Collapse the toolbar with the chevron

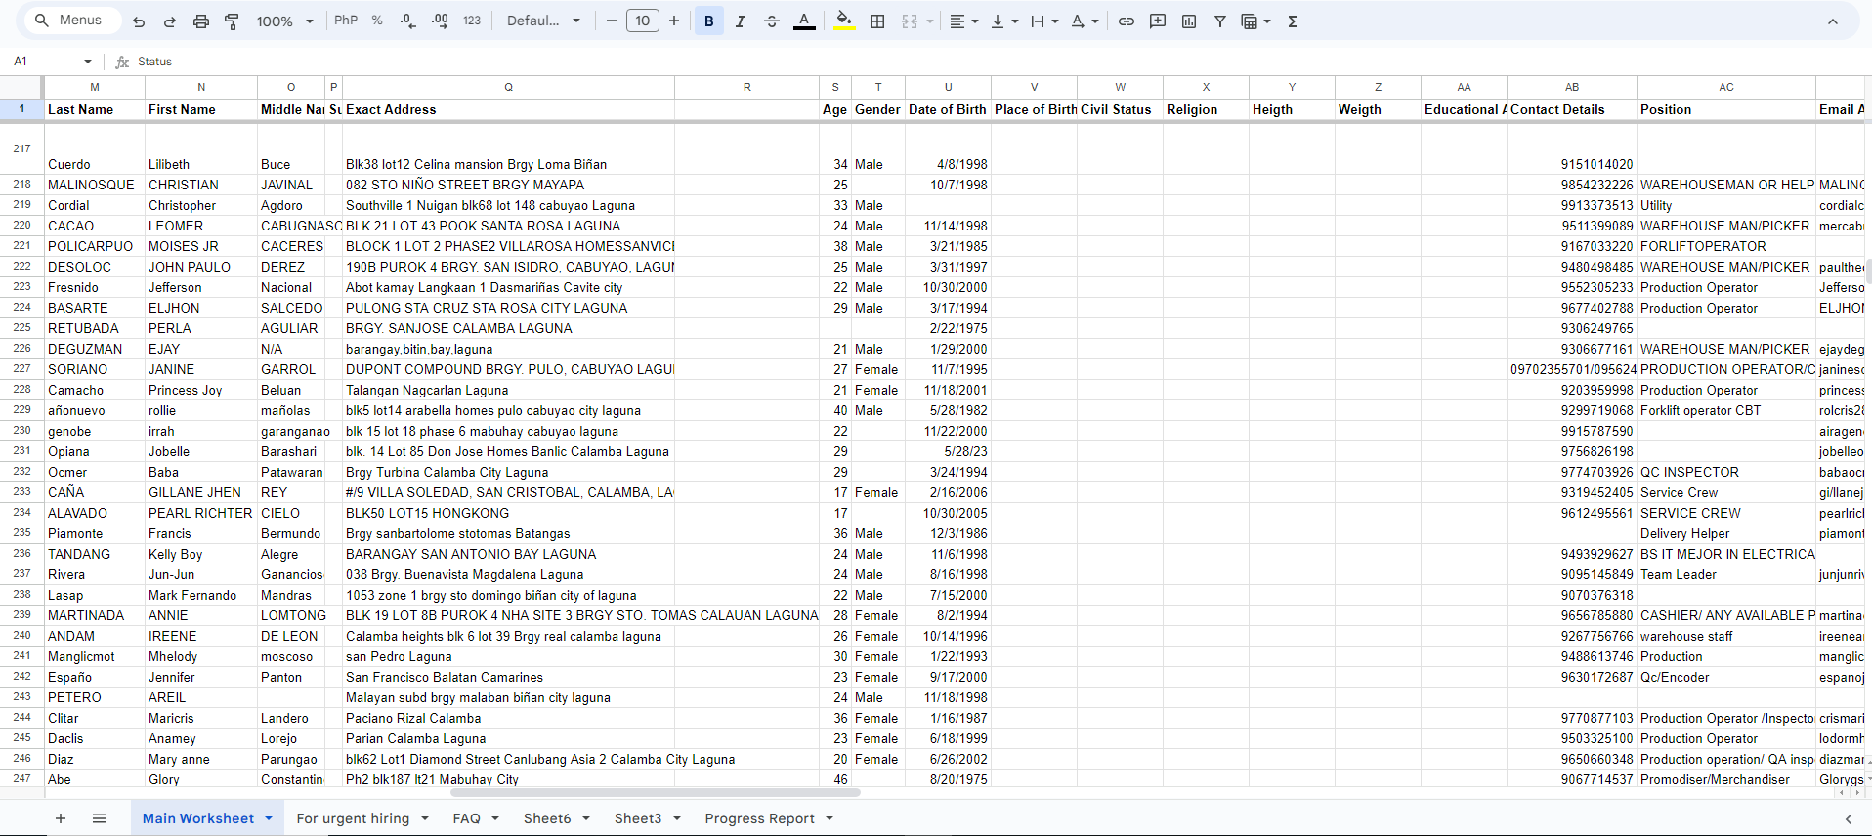coord(1833,21)
